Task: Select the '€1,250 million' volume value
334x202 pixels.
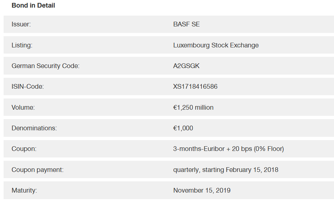Action: (x=193, y=108)
